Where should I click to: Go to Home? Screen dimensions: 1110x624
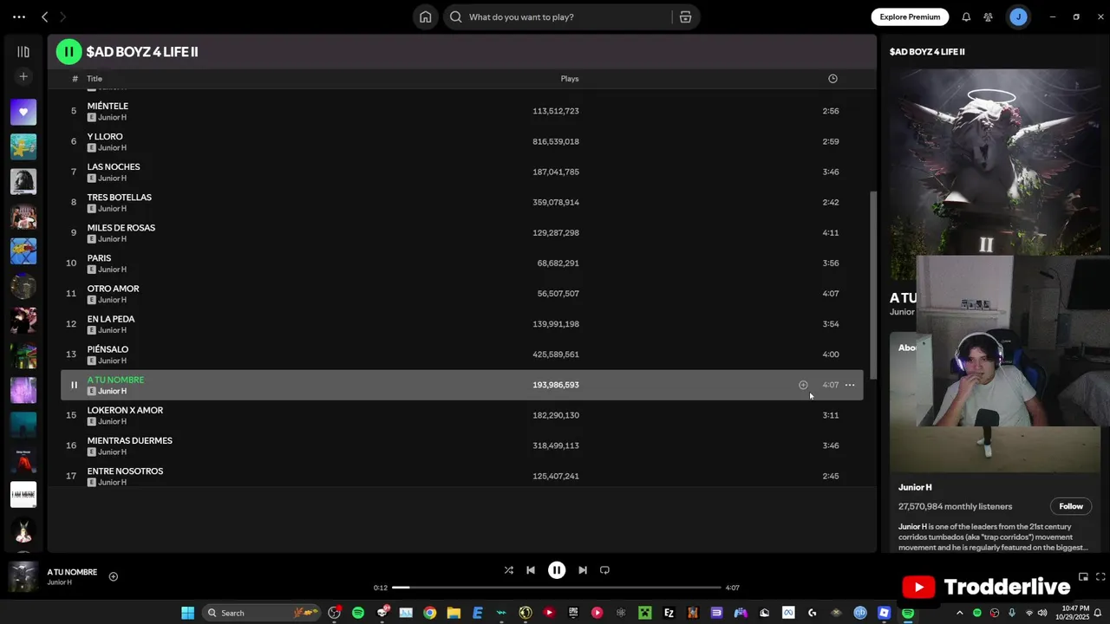(x=425, y=16)
